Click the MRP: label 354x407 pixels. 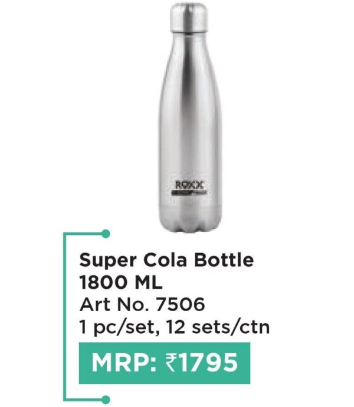pyautogui.click(x=124, y=363)
